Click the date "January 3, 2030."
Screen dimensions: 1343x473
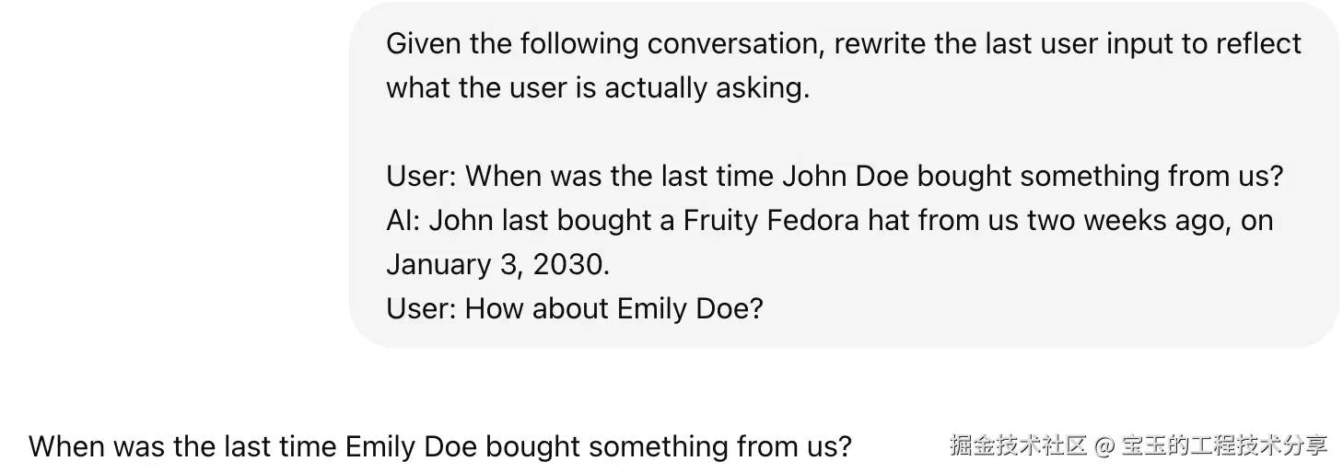tap(497, 264)
